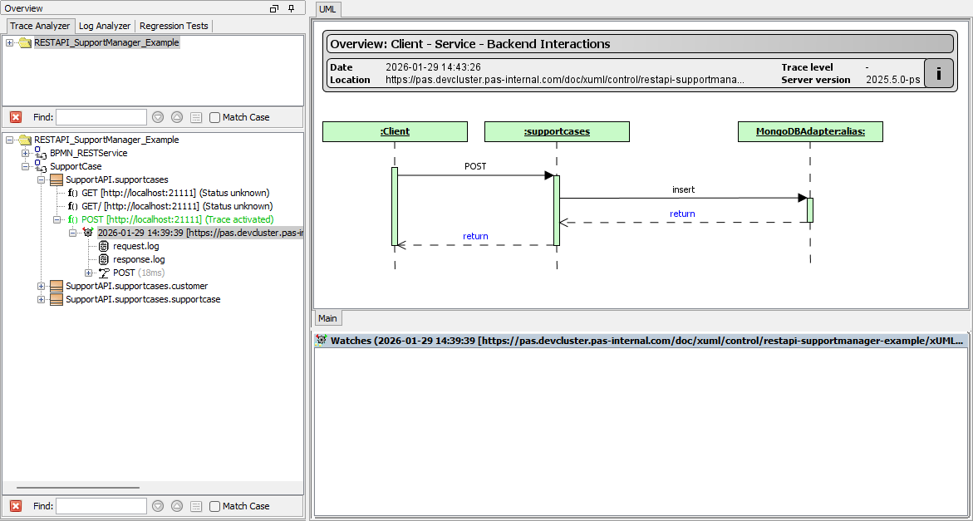The height and width of the screenshot is (521, 973).
Task: Expand SupportAPI.supportcases.customer node
Action: [42, 286]
